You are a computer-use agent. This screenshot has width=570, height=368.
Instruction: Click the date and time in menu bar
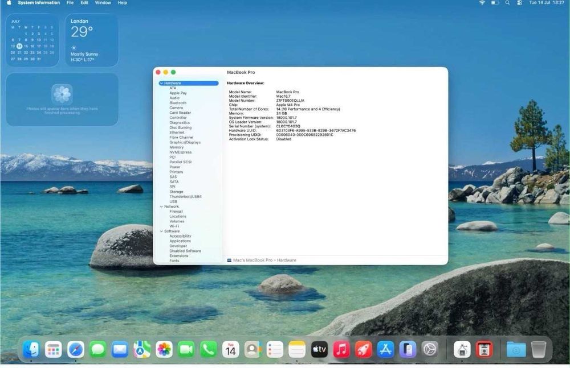[x=547, y=2]
